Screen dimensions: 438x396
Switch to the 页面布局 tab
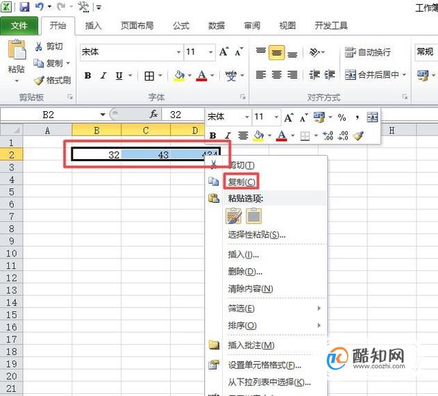(x=137, y=26)
